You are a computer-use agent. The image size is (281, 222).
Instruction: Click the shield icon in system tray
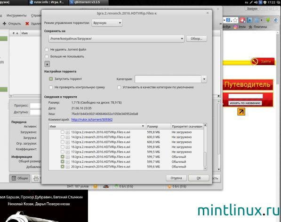click(x=265, y=2)
